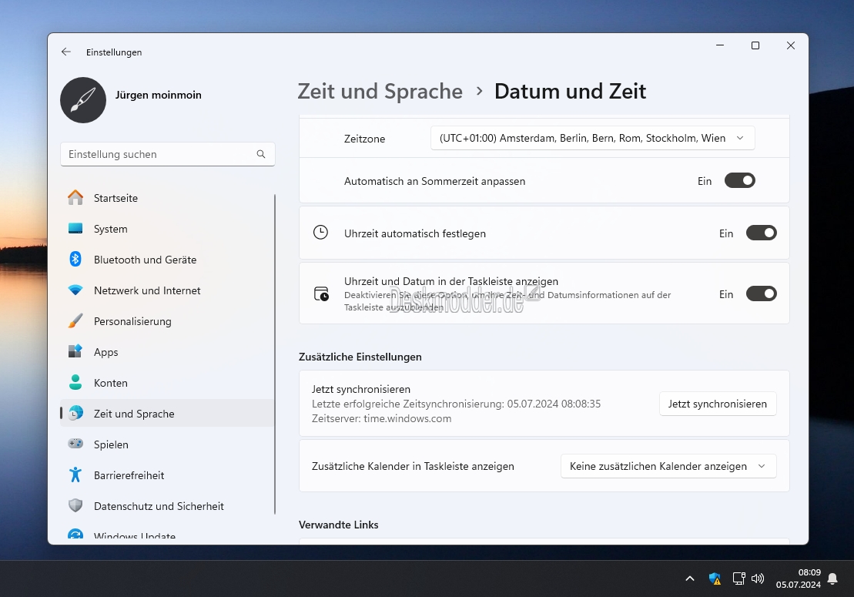Show hidden tray icons chevron
The height and width of the screenshot is (597, 854).
(690, 579)
